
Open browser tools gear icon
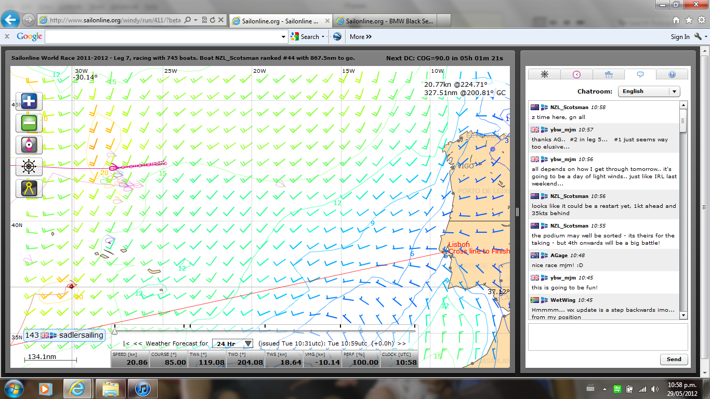coord(701,20)
